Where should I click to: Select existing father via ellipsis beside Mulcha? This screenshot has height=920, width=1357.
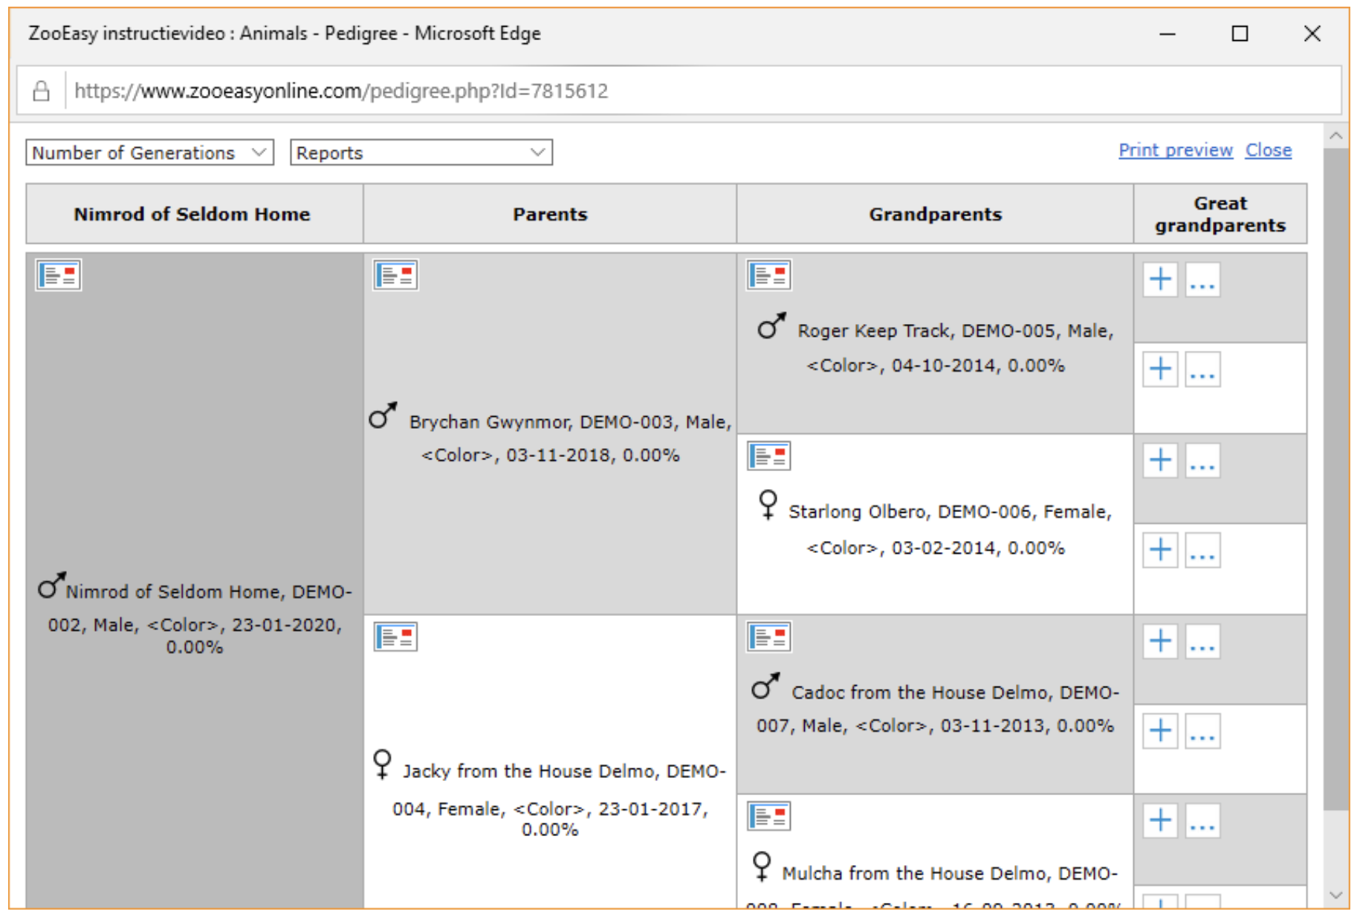1202,820
